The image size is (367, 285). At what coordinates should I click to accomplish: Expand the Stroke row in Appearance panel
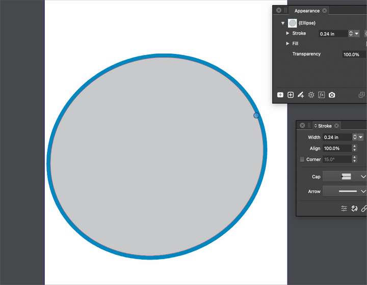coord(287,34)
